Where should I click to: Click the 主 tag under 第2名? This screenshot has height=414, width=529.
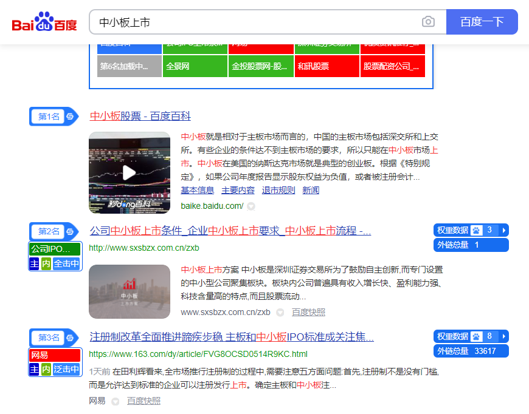click(34, 263)
